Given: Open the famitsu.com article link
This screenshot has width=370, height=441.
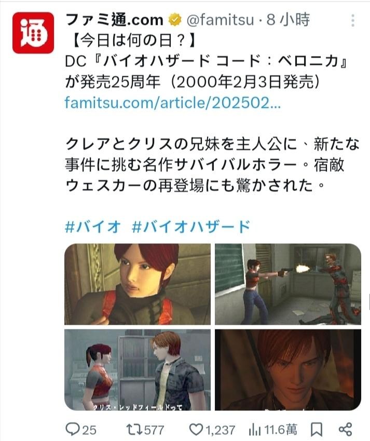Looking at the screenshot, I should tap(172, 103).
